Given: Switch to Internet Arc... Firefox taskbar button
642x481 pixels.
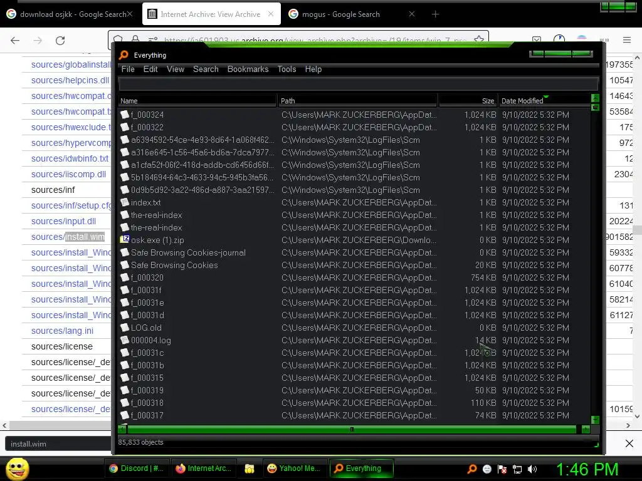Looking at the screenshot, I should (203, 468).
